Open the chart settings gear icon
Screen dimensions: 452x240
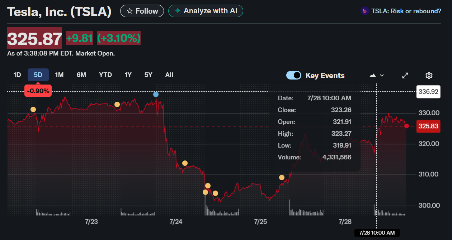(429, 76)
